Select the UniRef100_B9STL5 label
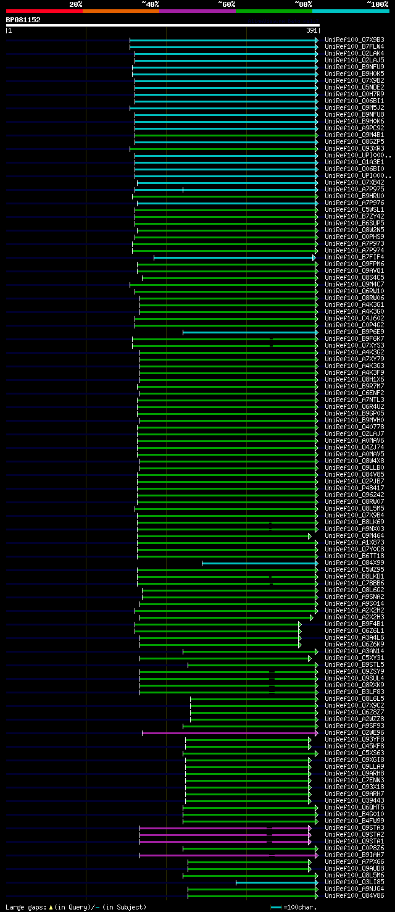 point(354,664)
